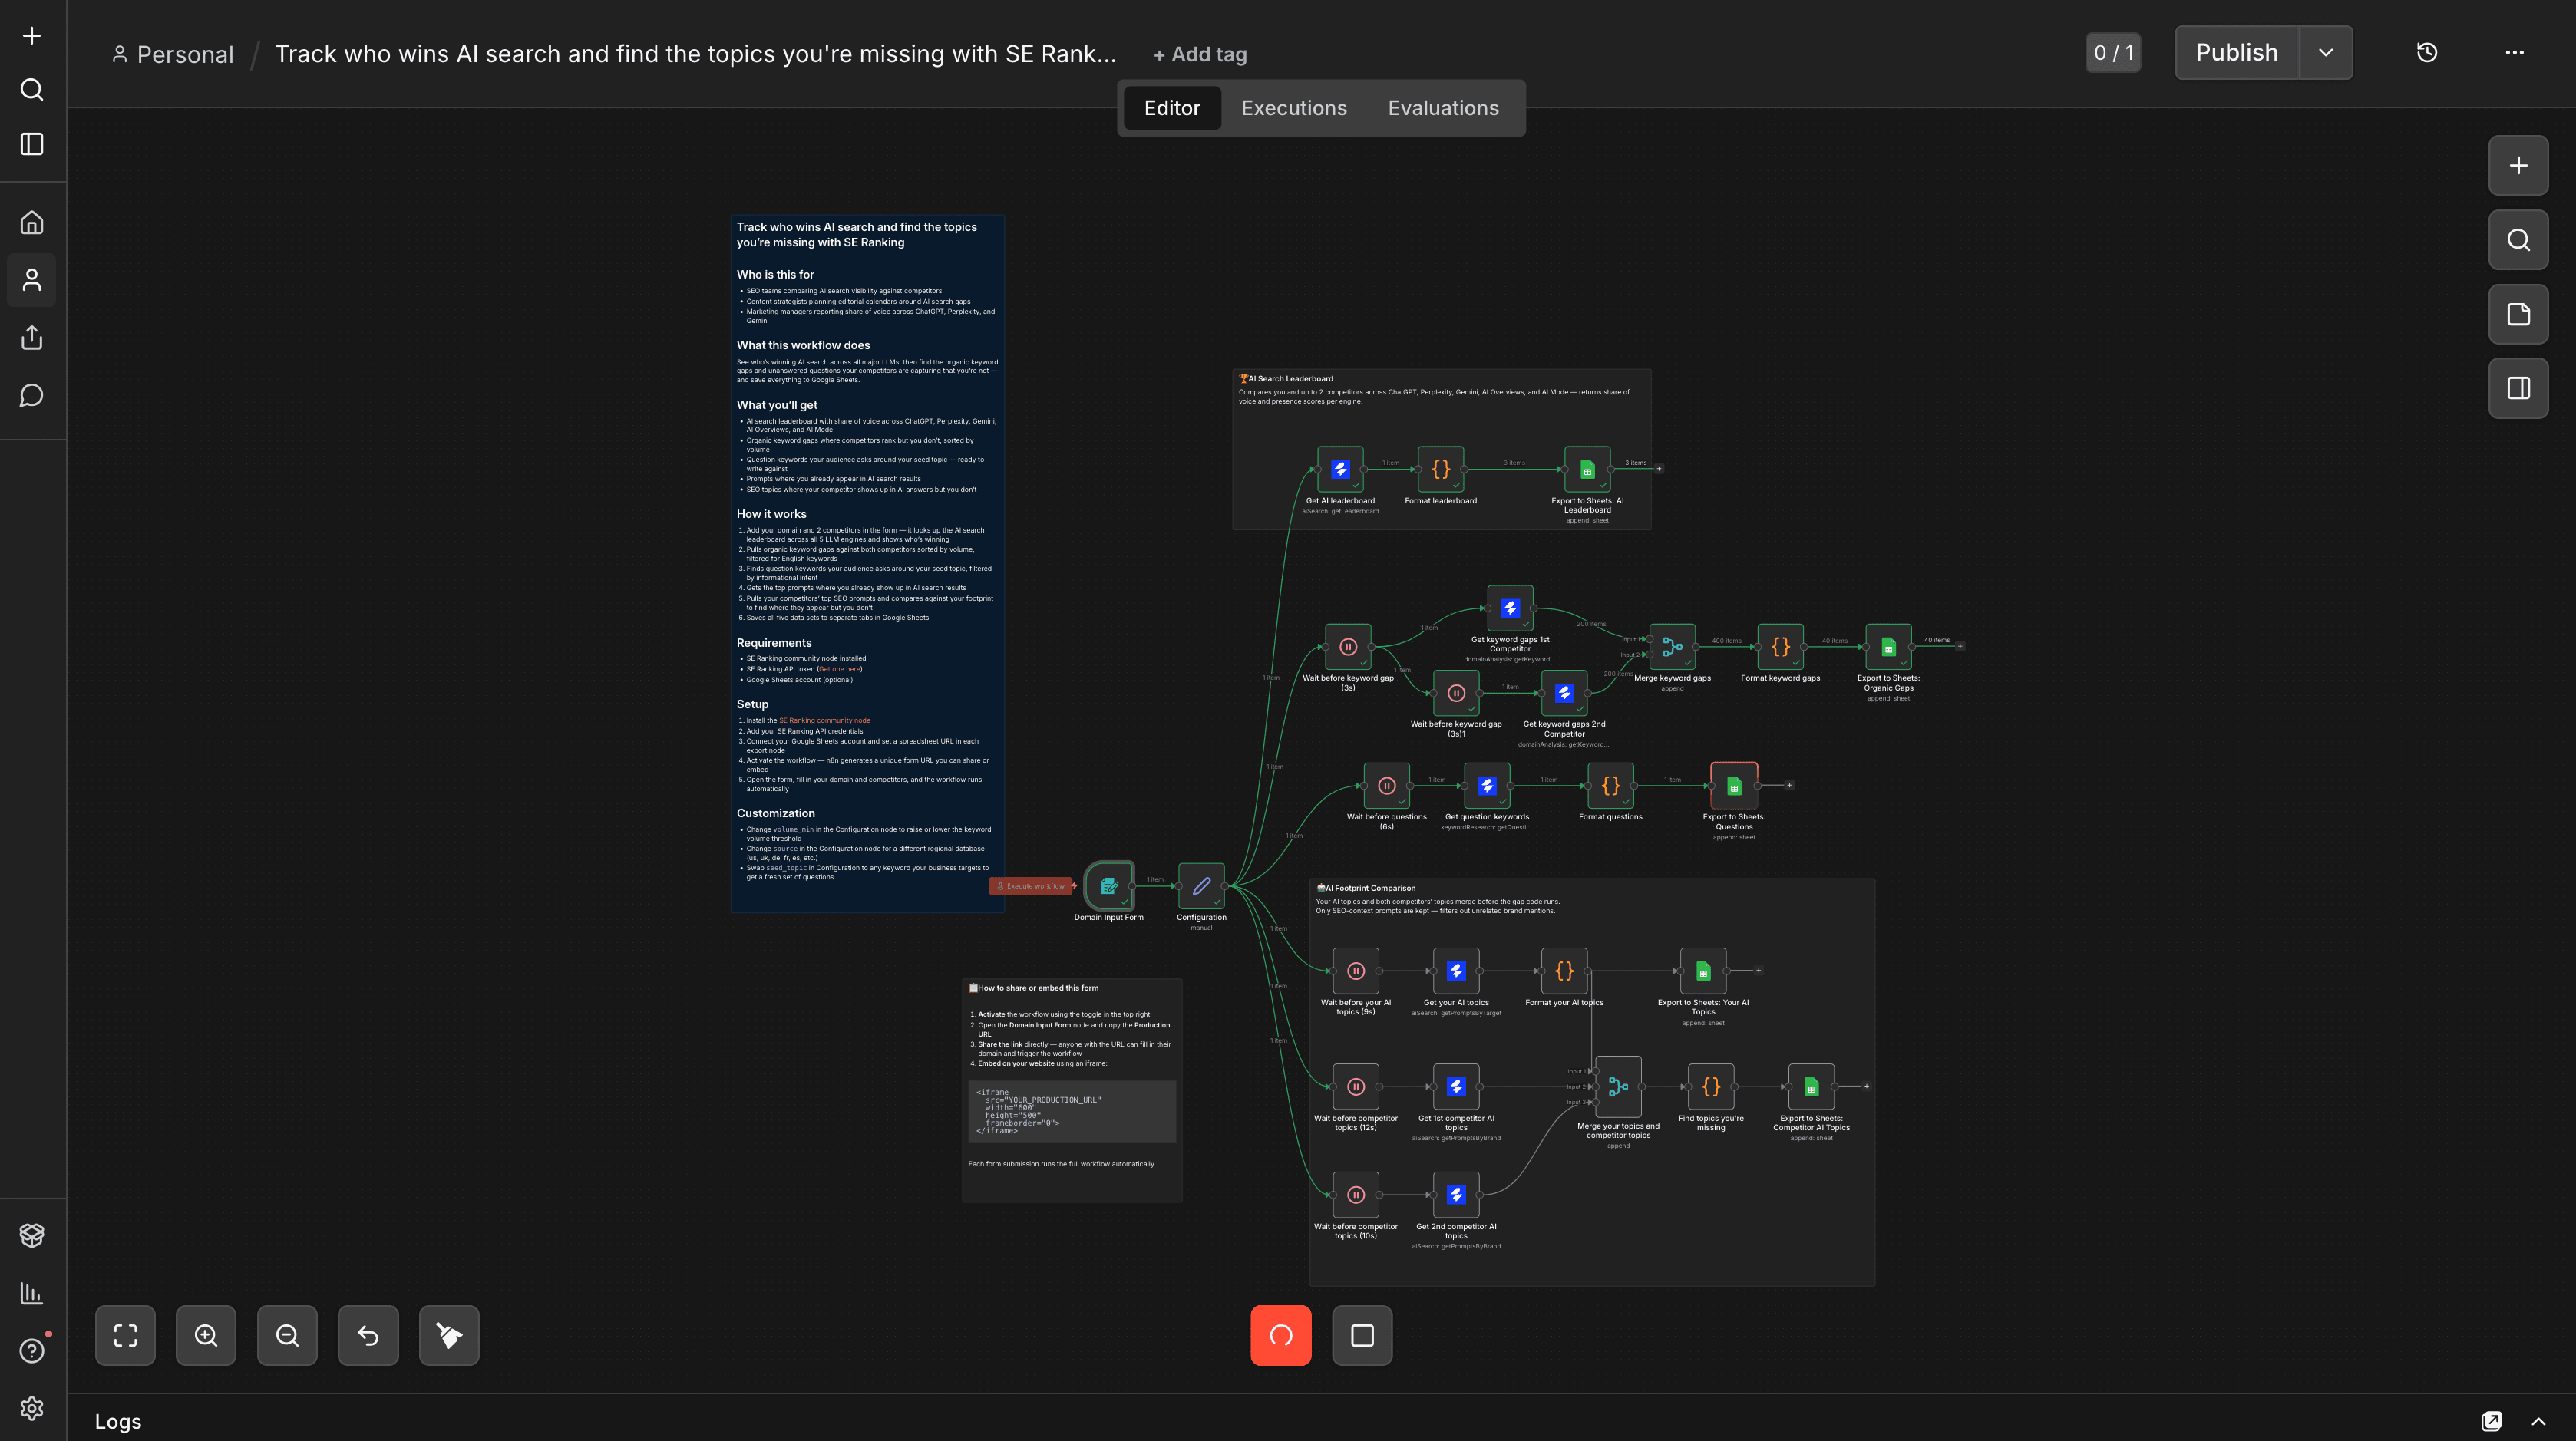This screenshot has height=1441, width=2576.
Task: Add a new node using the right-side plus icon
Action: (2518, 165)
